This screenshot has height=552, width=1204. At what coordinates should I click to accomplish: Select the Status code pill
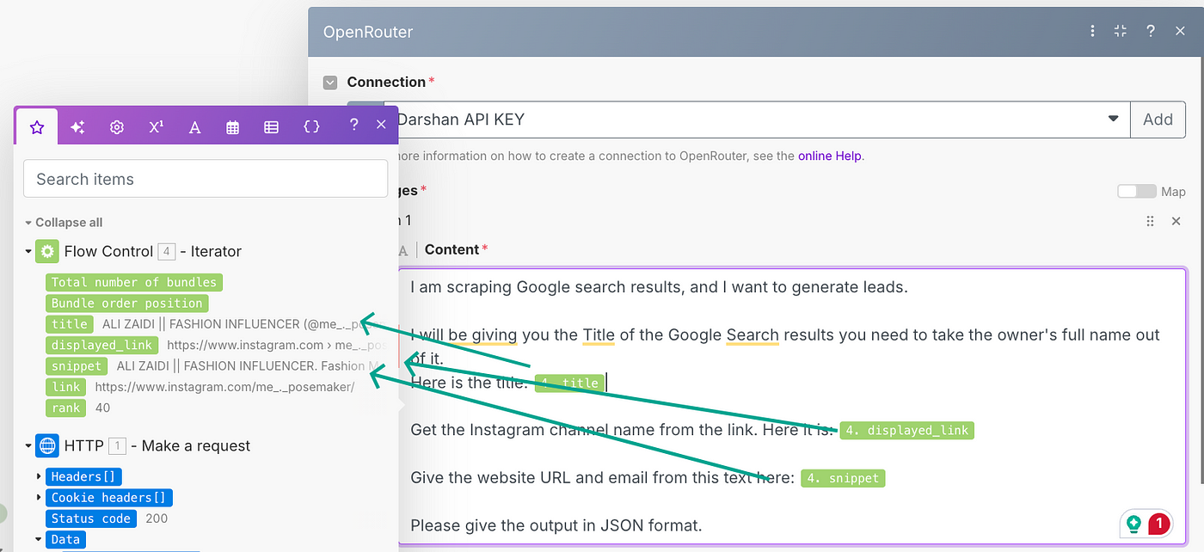[x=90, y=518]
